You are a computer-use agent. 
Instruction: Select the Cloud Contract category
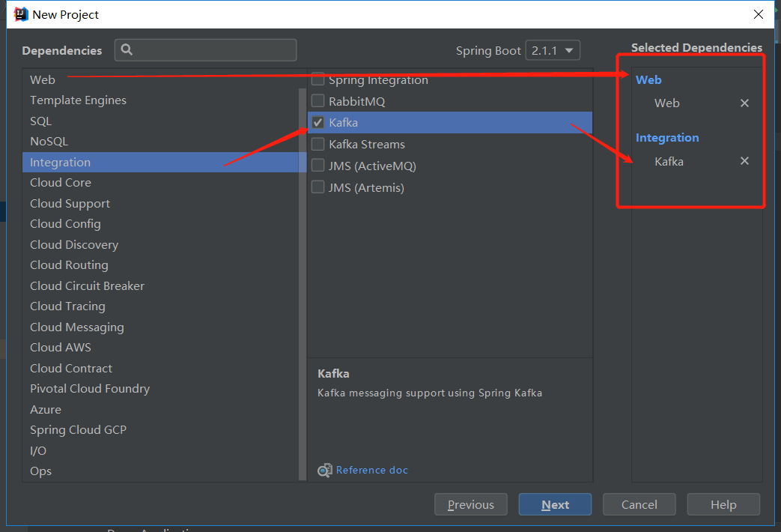coord(160,369)
